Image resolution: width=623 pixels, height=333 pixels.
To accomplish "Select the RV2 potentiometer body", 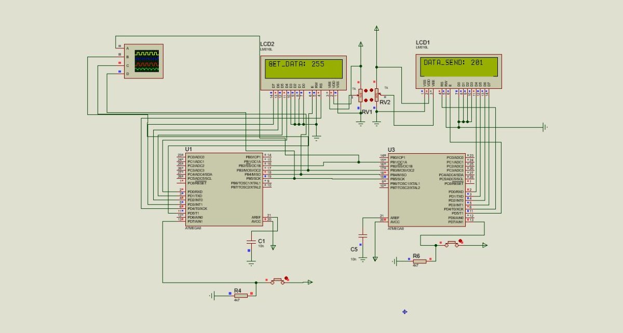I will [376, 95].
